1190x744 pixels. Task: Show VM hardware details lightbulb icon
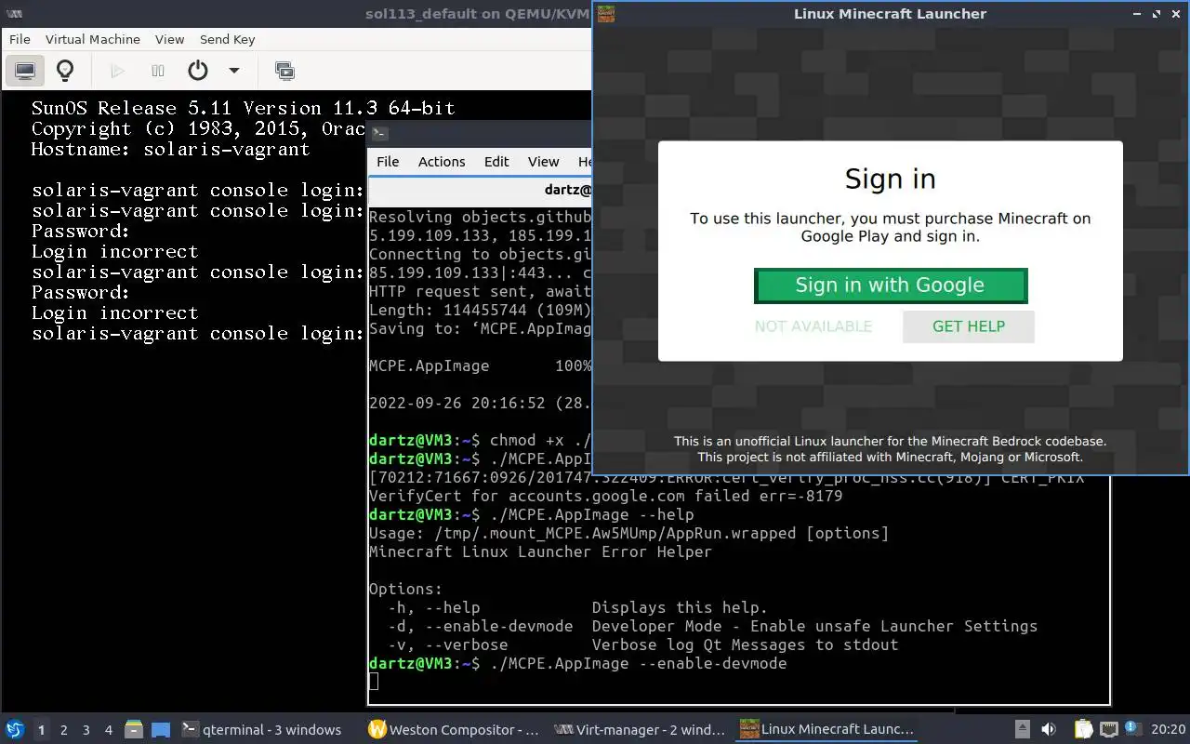click(x=65, y=71)
